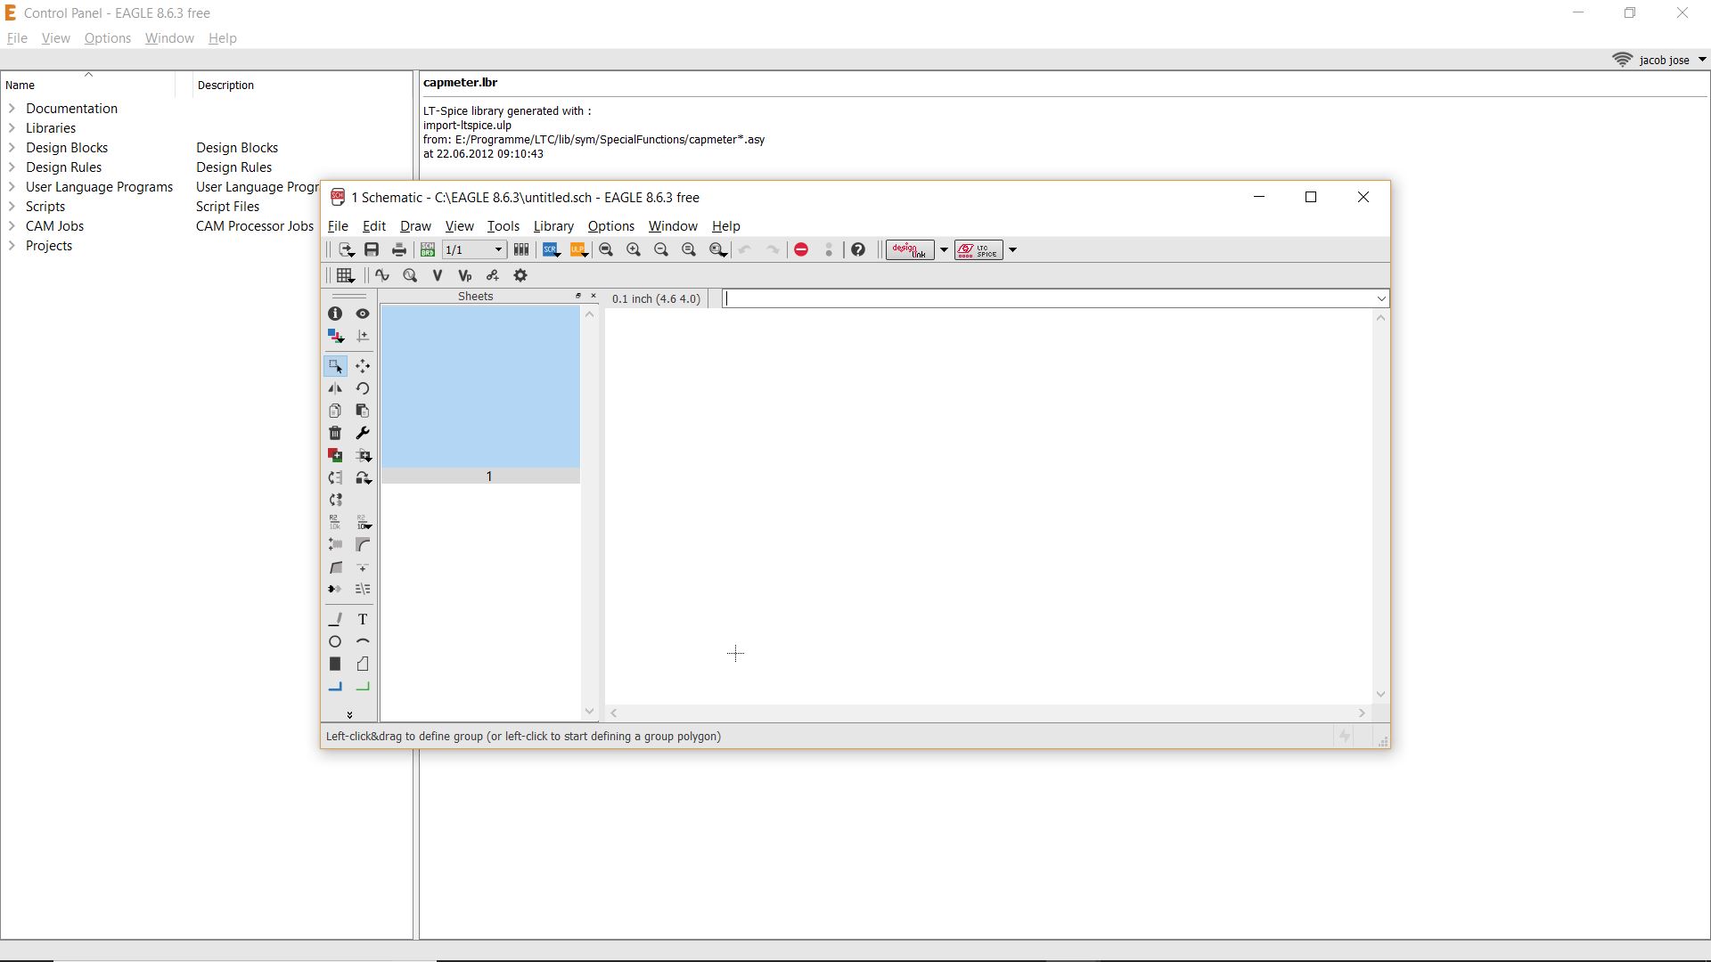Select the Circle drawing tool
This screenshot has width=1711, height=962.
(335, 642)
